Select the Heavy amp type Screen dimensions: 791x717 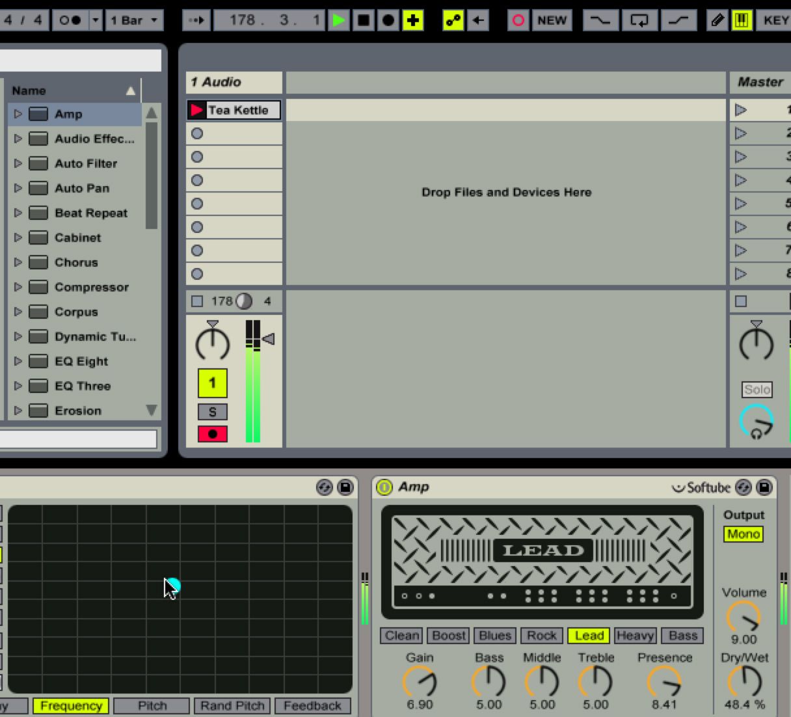(x=635, y=636)
